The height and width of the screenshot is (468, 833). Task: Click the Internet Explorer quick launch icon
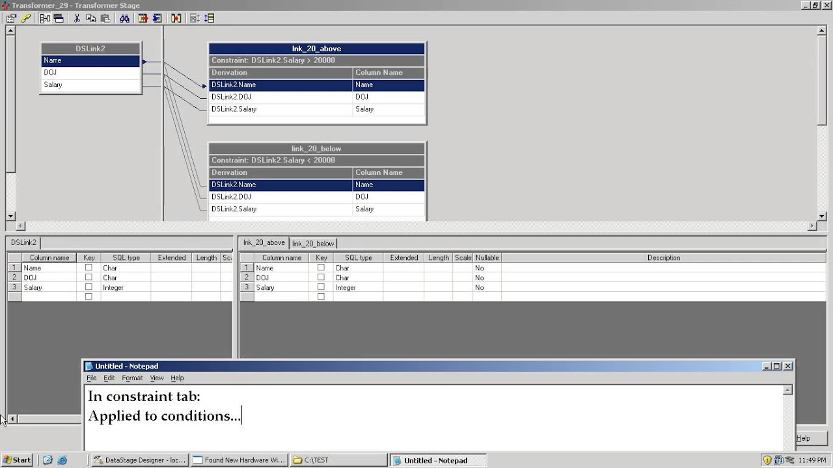(62, 460)
